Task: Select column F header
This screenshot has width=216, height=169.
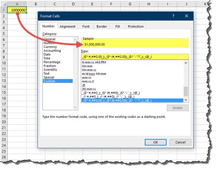Action: click(x=111, y=4)
